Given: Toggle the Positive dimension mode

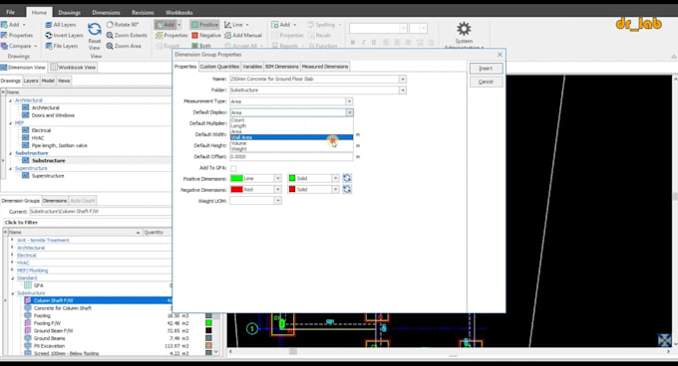Looking at the screenshot, I should (x=204, y=25).
